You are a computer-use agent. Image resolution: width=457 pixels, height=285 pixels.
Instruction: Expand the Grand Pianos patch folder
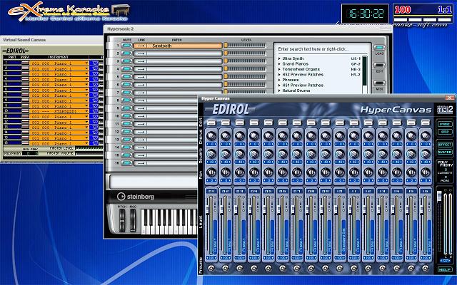click(279, 63)
